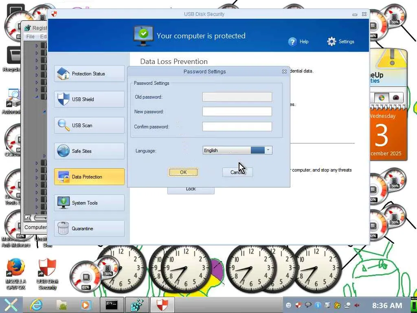Open the USB Scan section
417x313 pixels.
coord(89,125)
